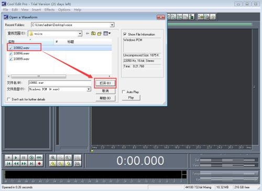Click the 0:00.000 time display
This screenshot has height=191, width=262.
point(140,161)
